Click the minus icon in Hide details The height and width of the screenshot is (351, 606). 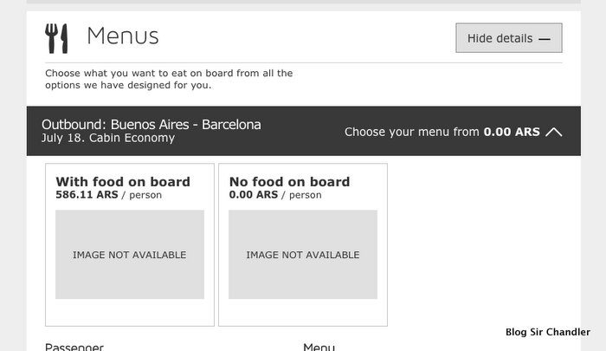pyautogui.click(x=545, y=39)
